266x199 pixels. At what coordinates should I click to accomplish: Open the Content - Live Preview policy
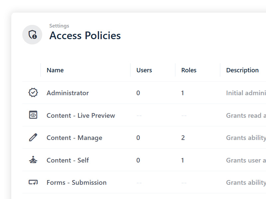[81, 115]
